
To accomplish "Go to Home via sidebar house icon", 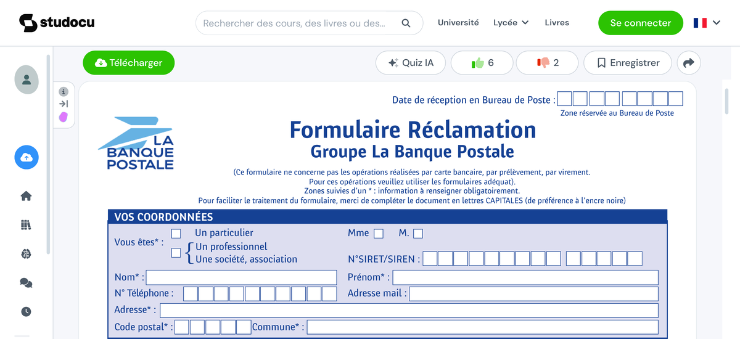I will 26,196.
